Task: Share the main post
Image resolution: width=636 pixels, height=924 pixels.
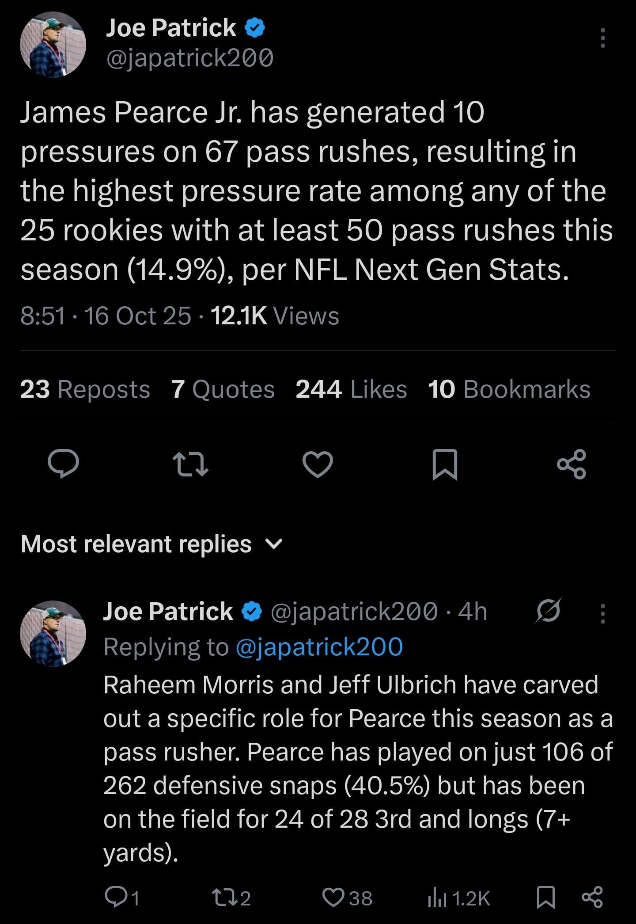Action: tap(572, 464)
